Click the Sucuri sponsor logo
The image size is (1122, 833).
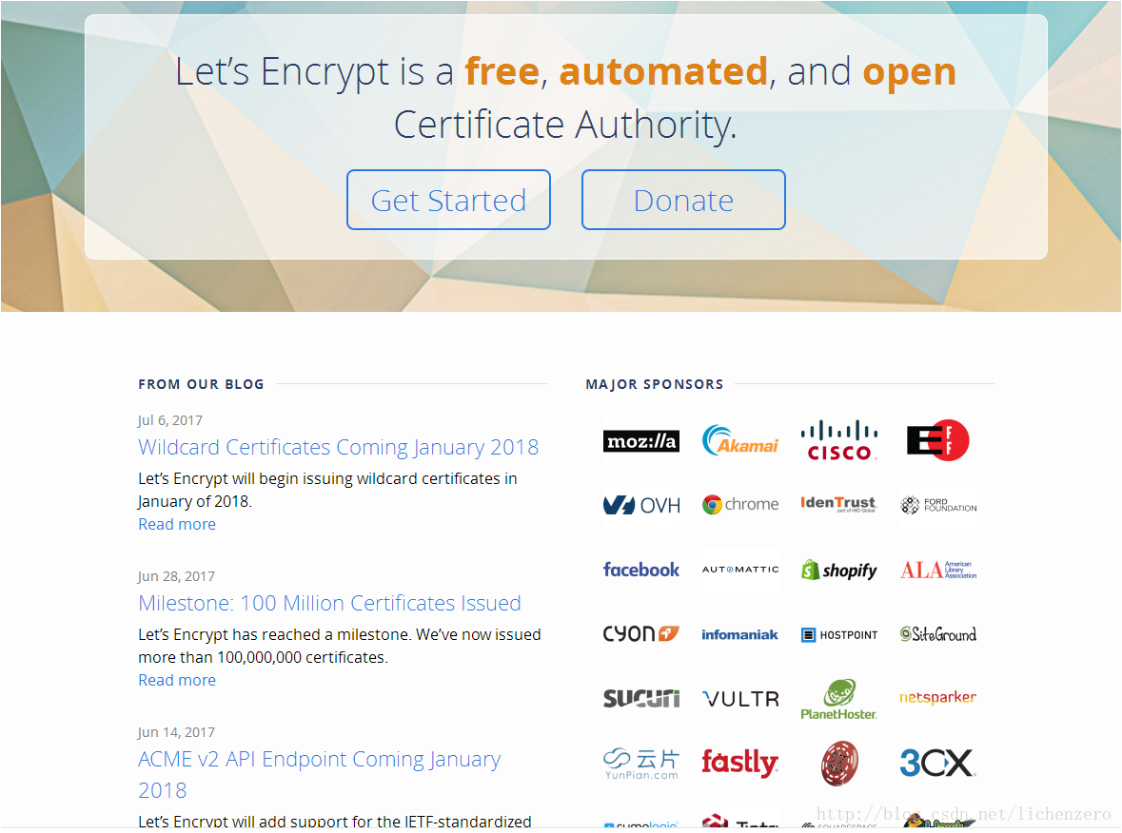point(641,699)
